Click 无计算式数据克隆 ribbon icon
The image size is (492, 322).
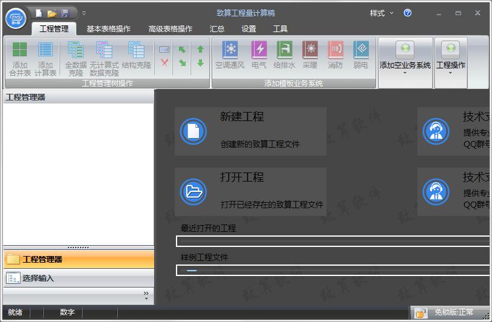104,59
